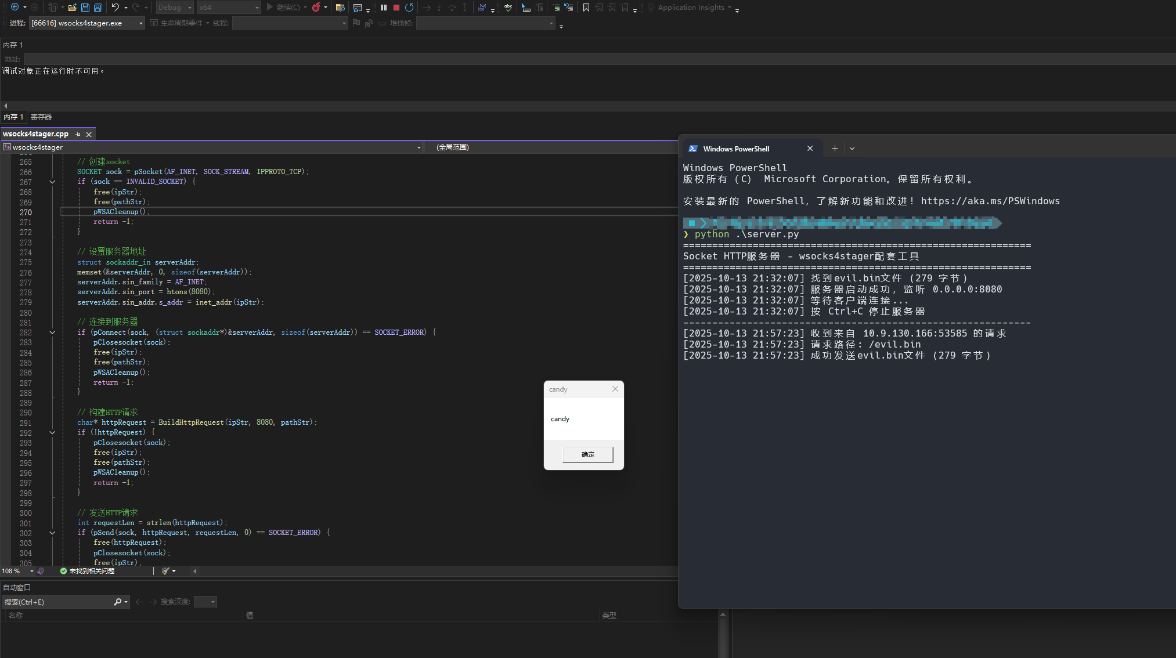The height and width of the screenshot is (658, 1176).
Task: Toggle the bookmark icon in toolbar
Action: [586, 8]
